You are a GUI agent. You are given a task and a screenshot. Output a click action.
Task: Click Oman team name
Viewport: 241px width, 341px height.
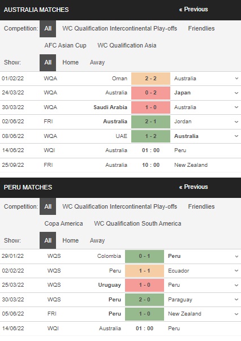(119, 79)
